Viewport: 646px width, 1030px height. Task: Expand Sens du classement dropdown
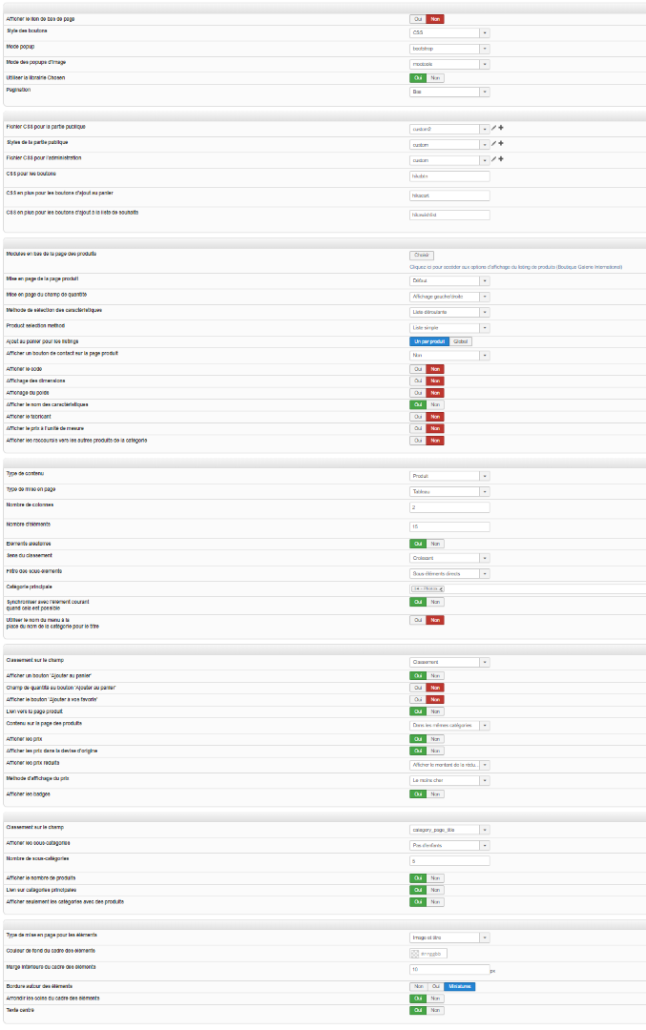tap(449, 558)
